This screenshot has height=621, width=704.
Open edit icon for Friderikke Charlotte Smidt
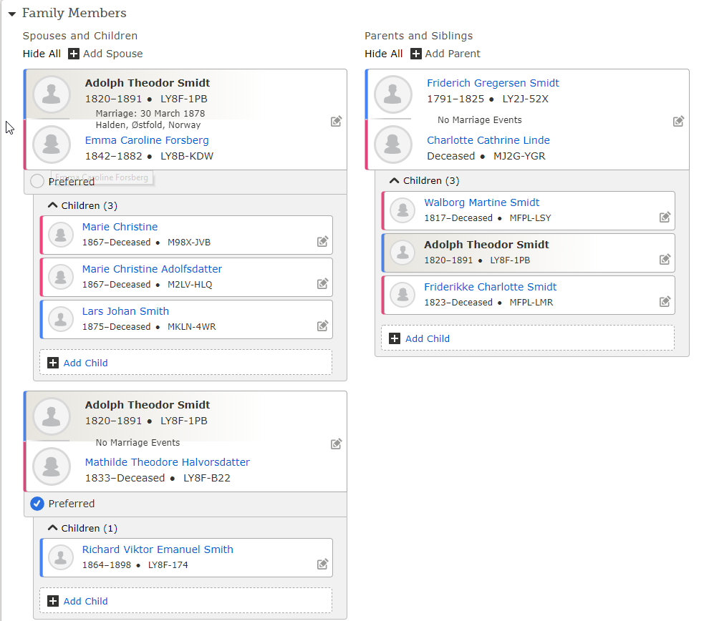(665, 302)
